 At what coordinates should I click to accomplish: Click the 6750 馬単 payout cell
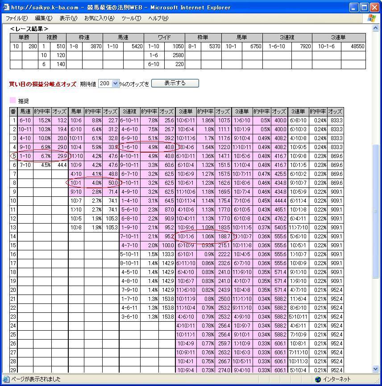(252, 46)
